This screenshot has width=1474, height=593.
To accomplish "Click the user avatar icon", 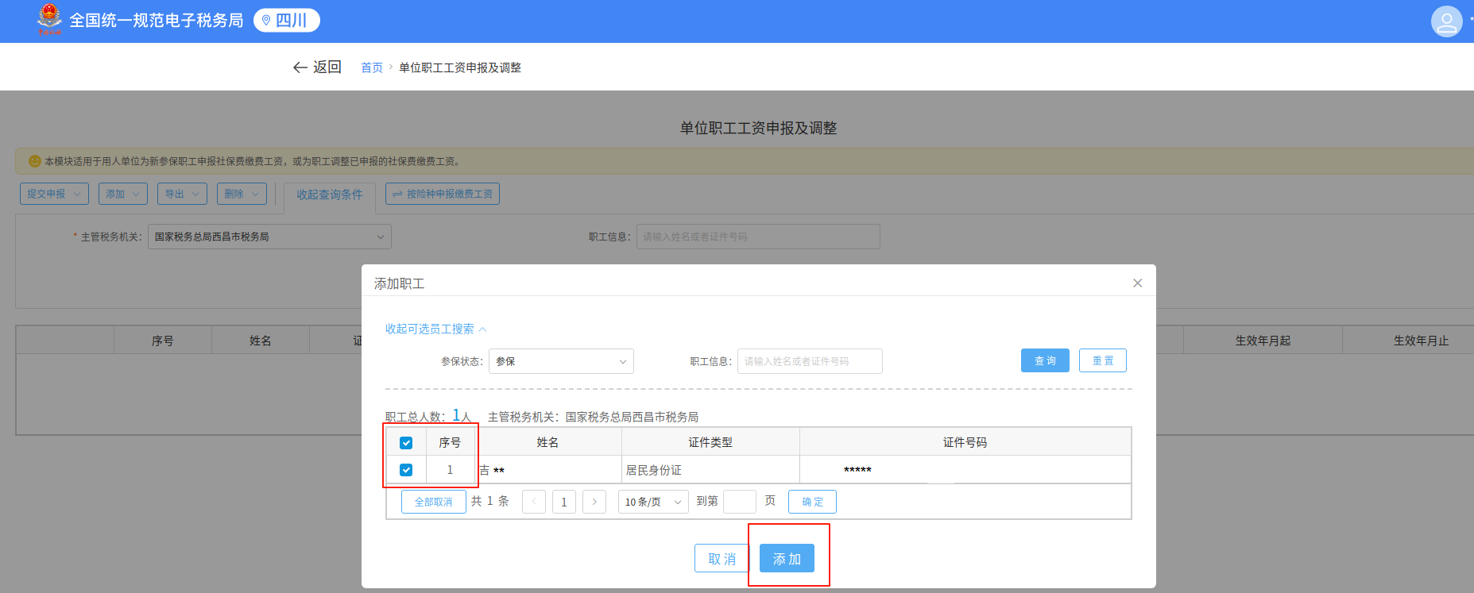I will click(x=1446, y=21).
